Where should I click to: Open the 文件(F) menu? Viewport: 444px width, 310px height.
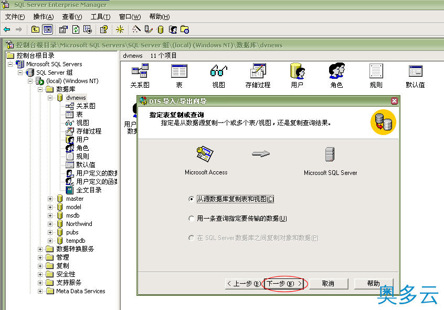[15, 17]
